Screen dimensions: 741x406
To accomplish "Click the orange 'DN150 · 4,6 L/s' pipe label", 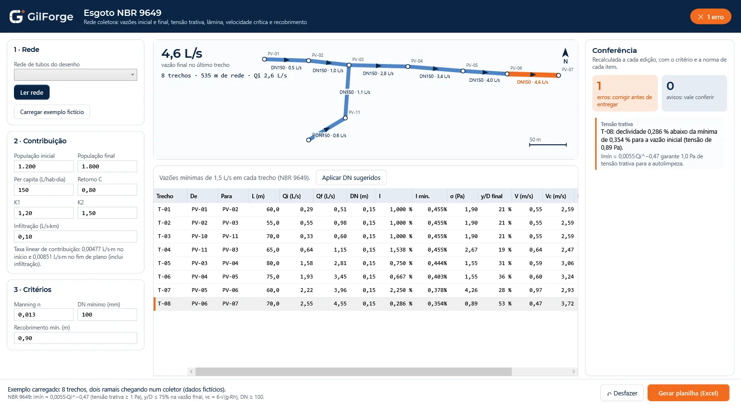I will tap(533, 82).
